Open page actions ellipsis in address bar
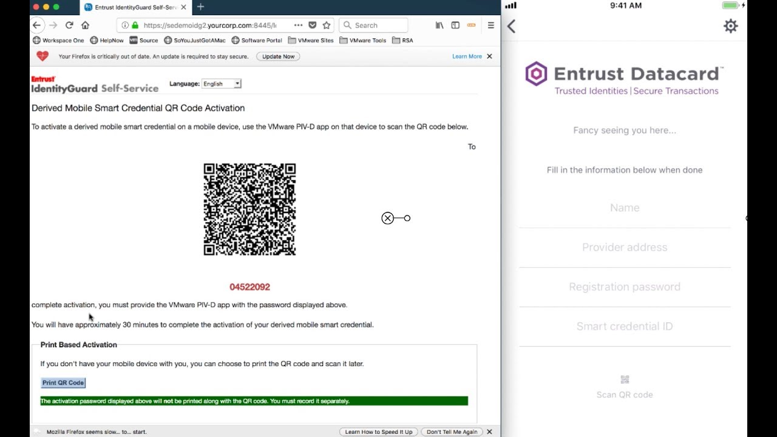 (x=298, y=25)
